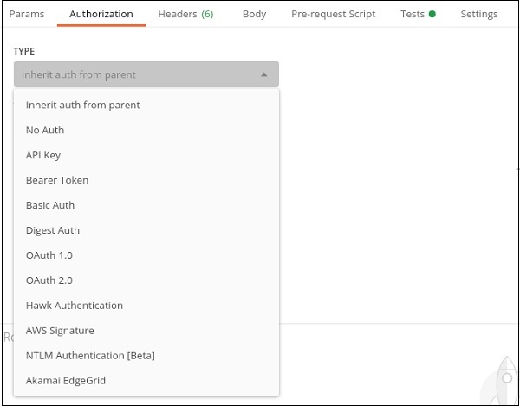Switch to the Body tab
This screenshot has width=520, height=406.
coord(254,14)
